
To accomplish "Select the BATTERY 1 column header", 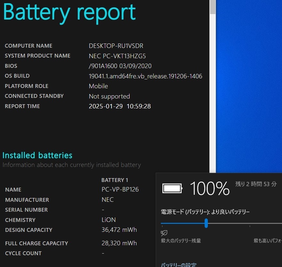I will 115,180.
